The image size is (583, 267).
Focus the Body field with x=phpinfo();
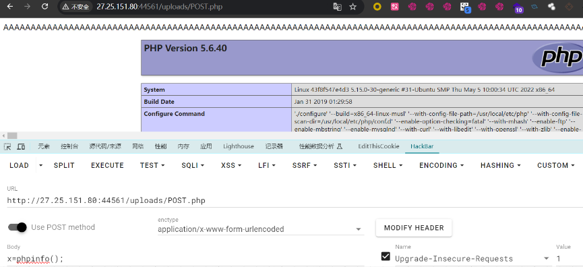185,259
